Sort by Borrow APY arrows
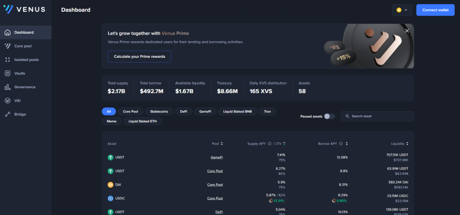The width and height of the screenshot is (460, 215). click(x=347, y=144)
